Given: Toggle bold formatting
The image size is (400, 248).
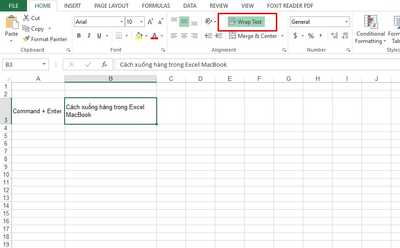Looking at the screenshot, I should 79,36.
